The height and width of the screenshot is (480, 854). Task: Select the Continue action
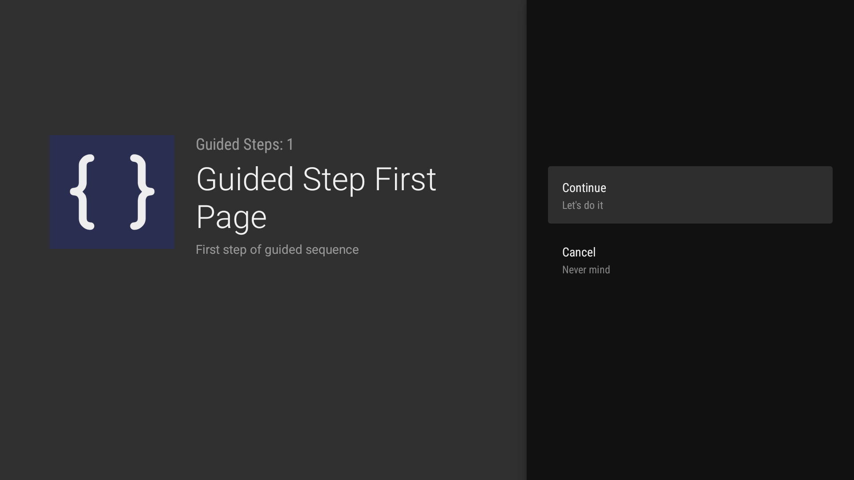(x=690, y=195)
